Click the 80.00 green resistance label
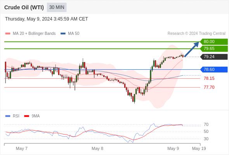 coord(214,41)
